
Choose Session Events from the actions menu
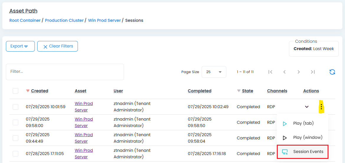click(x=303, y=152)
